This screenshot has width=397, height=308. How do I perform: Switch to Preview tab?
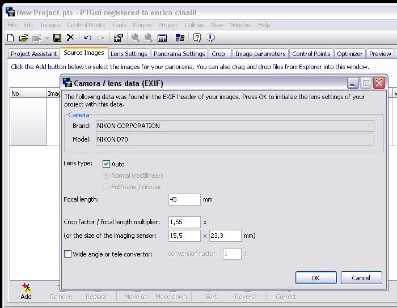coord(380,54)
